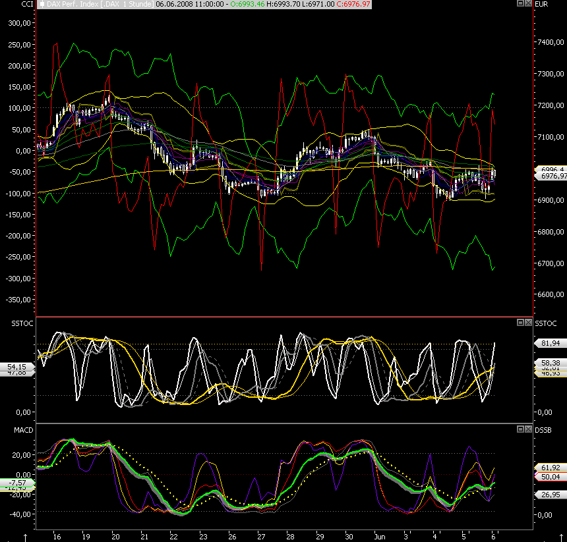
Task: Select the -7,57 MACD value marker
Action: (17, 483)
